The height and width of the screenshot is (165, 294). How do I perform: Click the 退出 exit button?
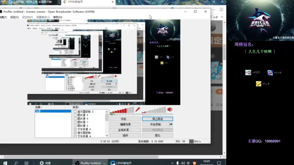[158, 135]
